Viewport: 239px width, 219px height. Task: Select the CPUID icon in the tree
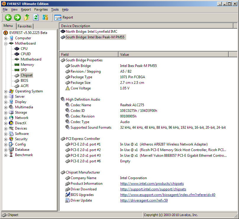pyautogui.click(x=17, y=54)
